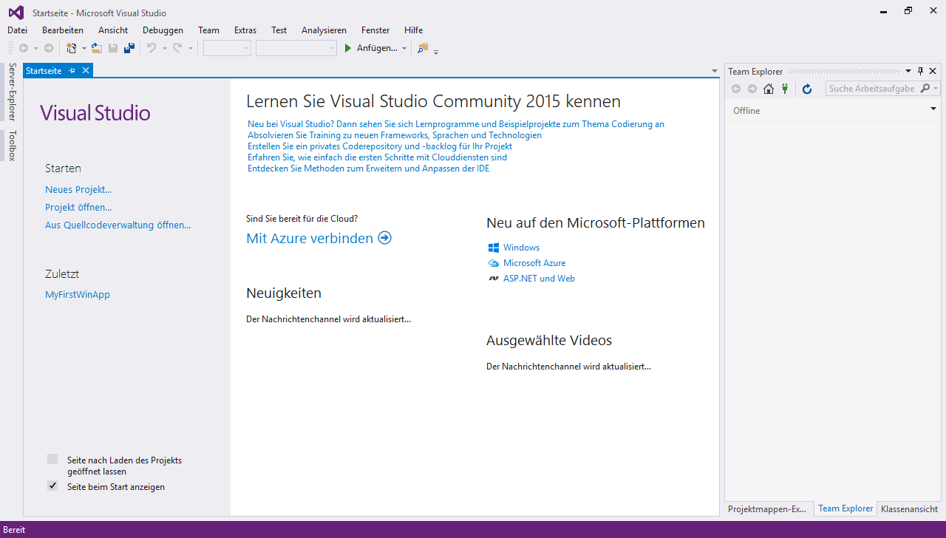This screenshot has width=946, height=538.
Task: Click the 'Neues Projekt...' link
Action: pos(78,190)
